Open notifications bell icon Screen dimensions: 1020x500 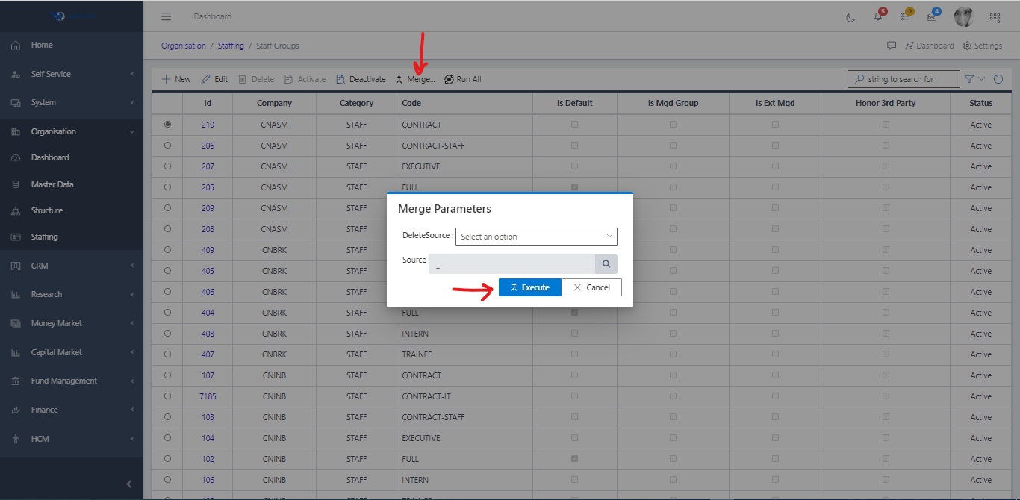click(878, 17)
